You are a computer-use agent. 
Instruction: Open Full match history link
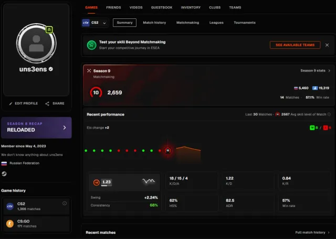click(x=312, y=232)
